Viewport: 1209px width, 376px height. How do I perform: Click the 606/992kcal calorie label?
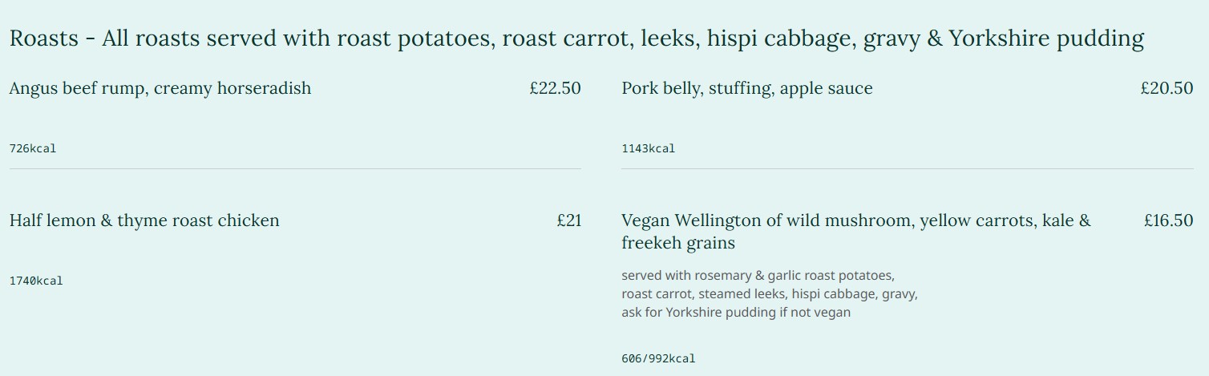pyautogui.click(x=658, y=358)
